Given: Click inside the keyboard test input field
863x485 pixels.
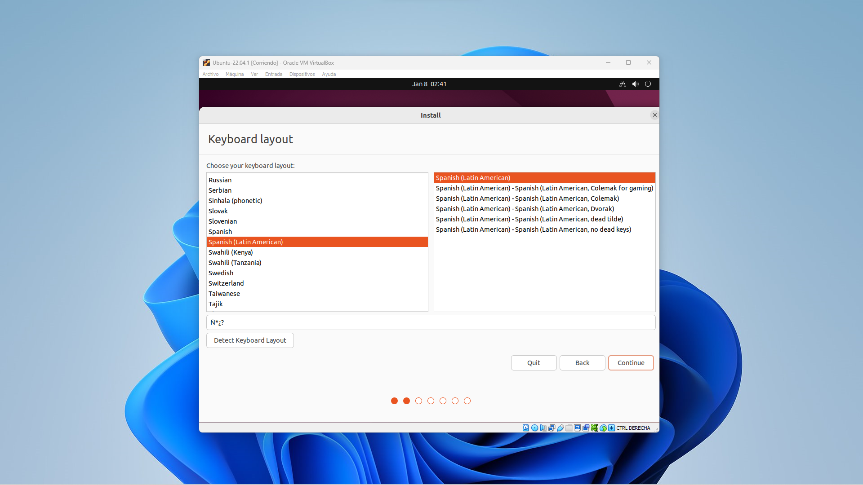Looking at the screenshot, I should coord(430,322).
